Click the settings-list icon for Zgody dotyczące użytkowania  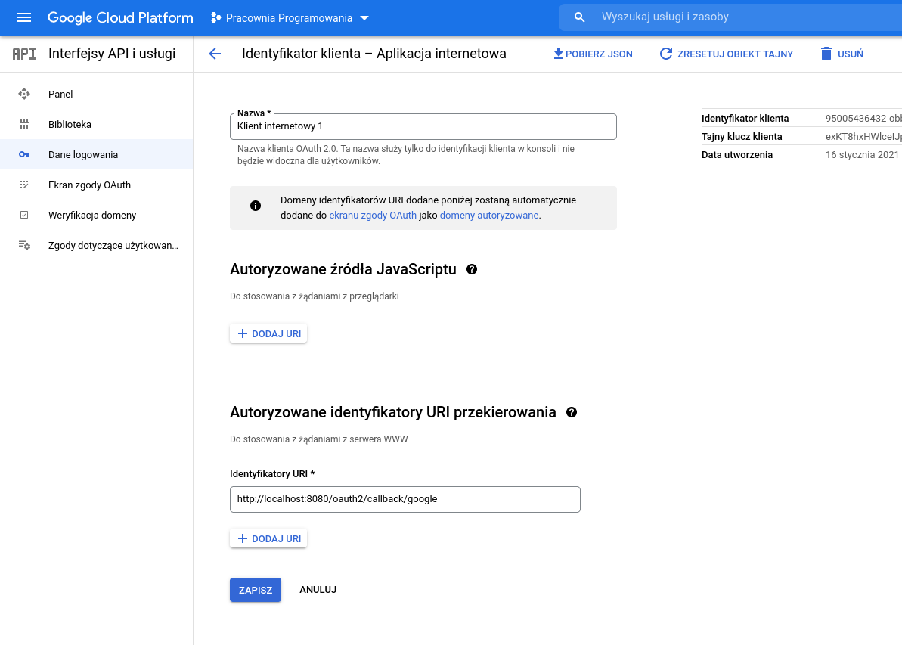[24, 246]
